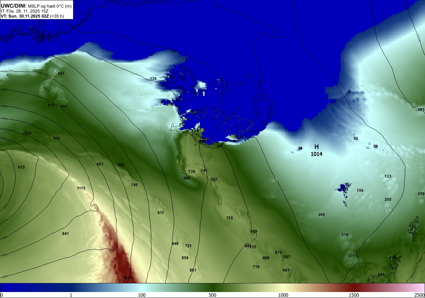Click the H high-pressure center marker
Screen dimensions: 425x298
coord(316,147)
